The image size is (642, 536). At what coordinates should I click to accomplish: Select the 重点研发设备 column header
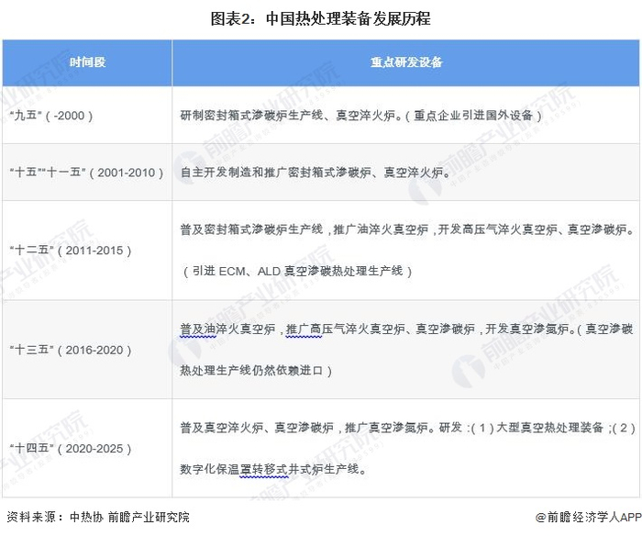click(x=405, y=62)
